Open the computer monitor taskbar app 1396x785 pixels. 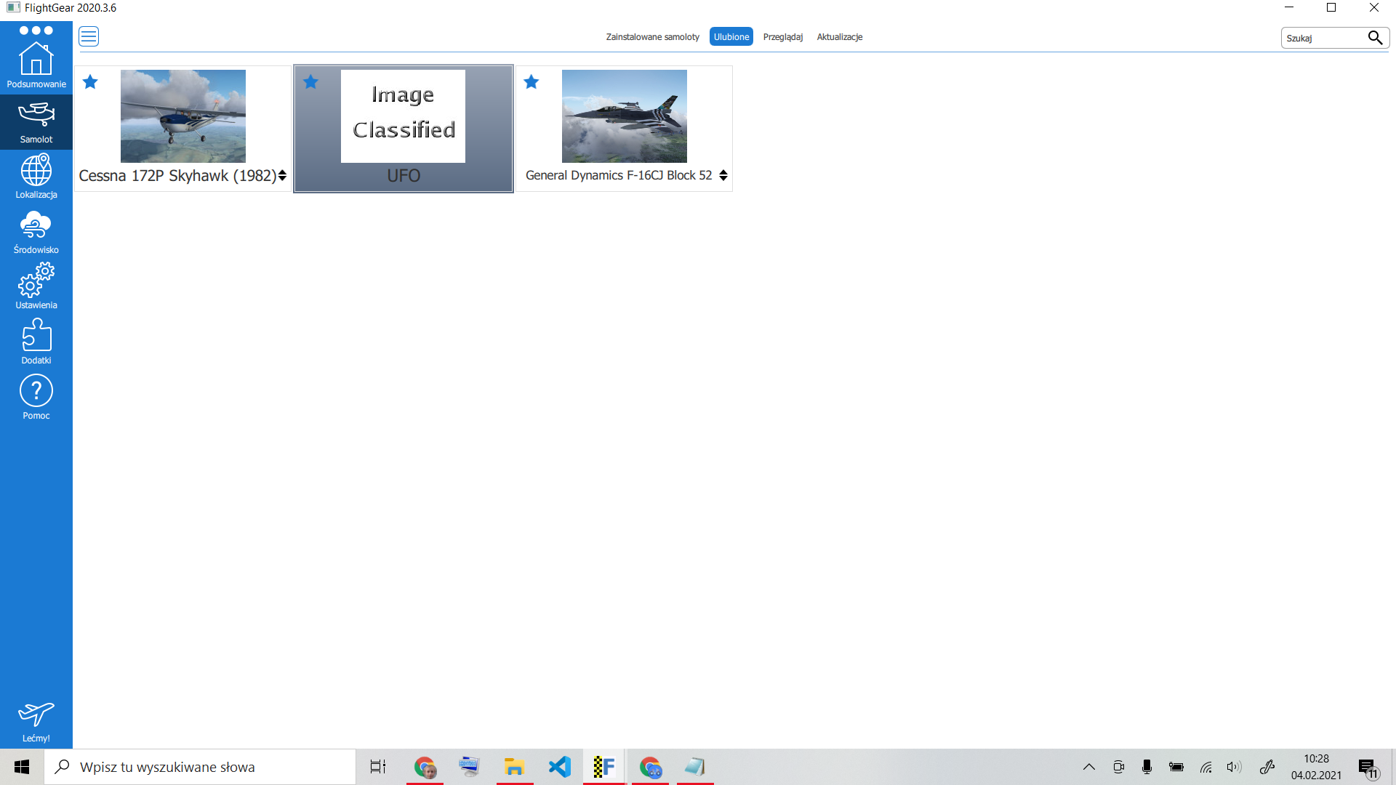pyautogui.click(x=470, y=767)
